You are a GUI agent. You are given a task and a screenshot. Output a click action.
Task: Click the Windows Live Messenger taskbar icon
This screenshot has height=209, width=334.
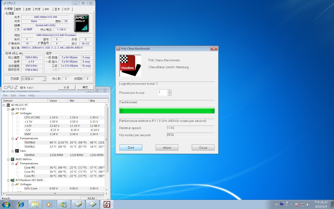(x=64, y=204)
